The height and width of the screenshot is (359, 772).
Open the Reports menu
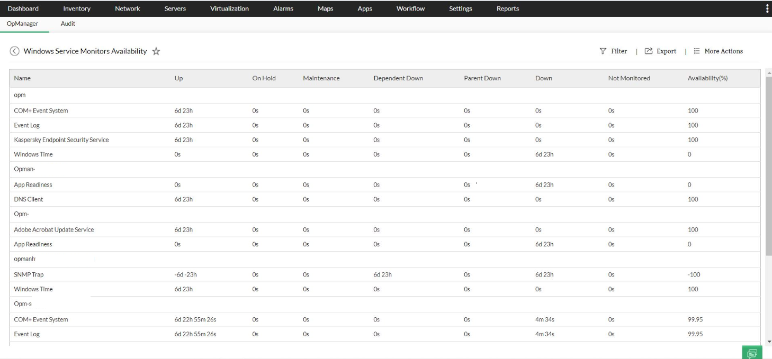[x=507, y=8]
